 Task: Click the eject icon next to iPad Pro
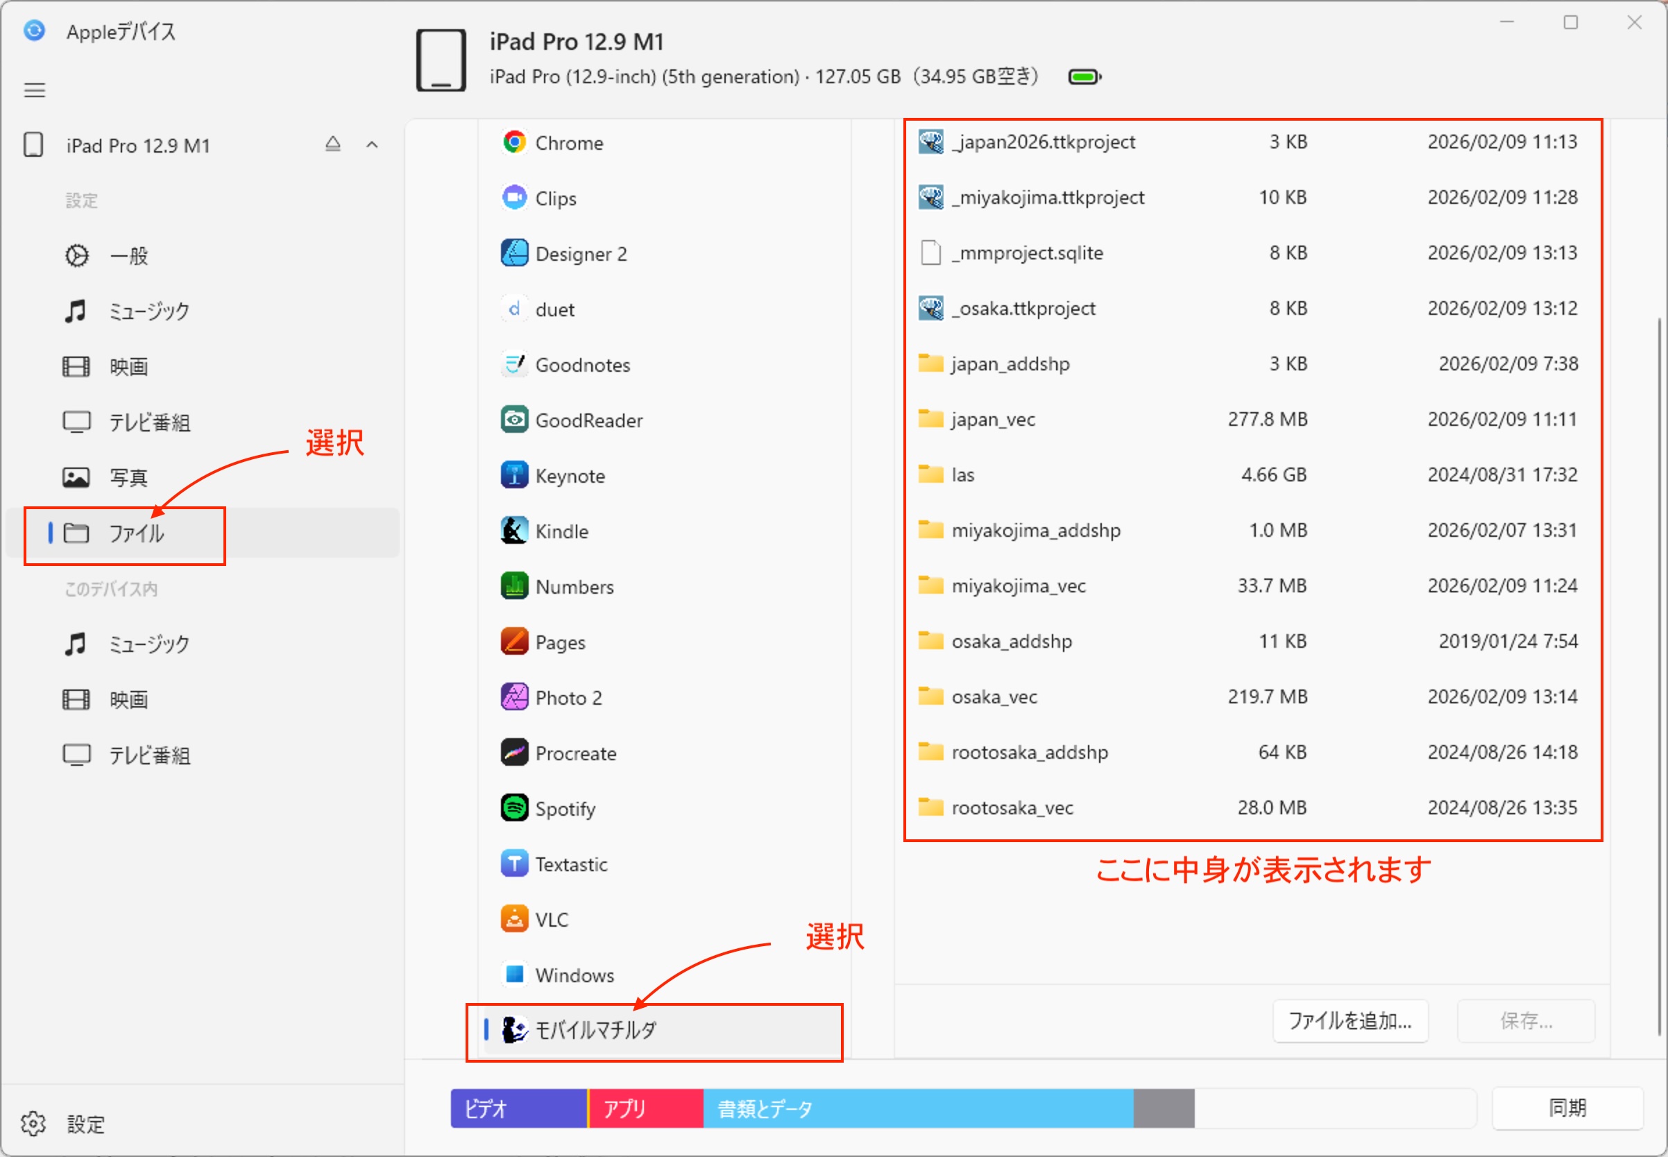coord(333,144)
